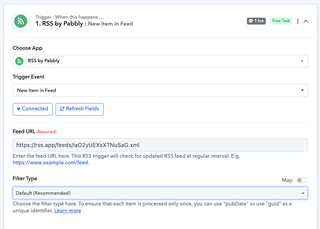Open the Learn more link
Image resolution: width=320 pixels, height=229 pixels.
[x=68, y=211]
